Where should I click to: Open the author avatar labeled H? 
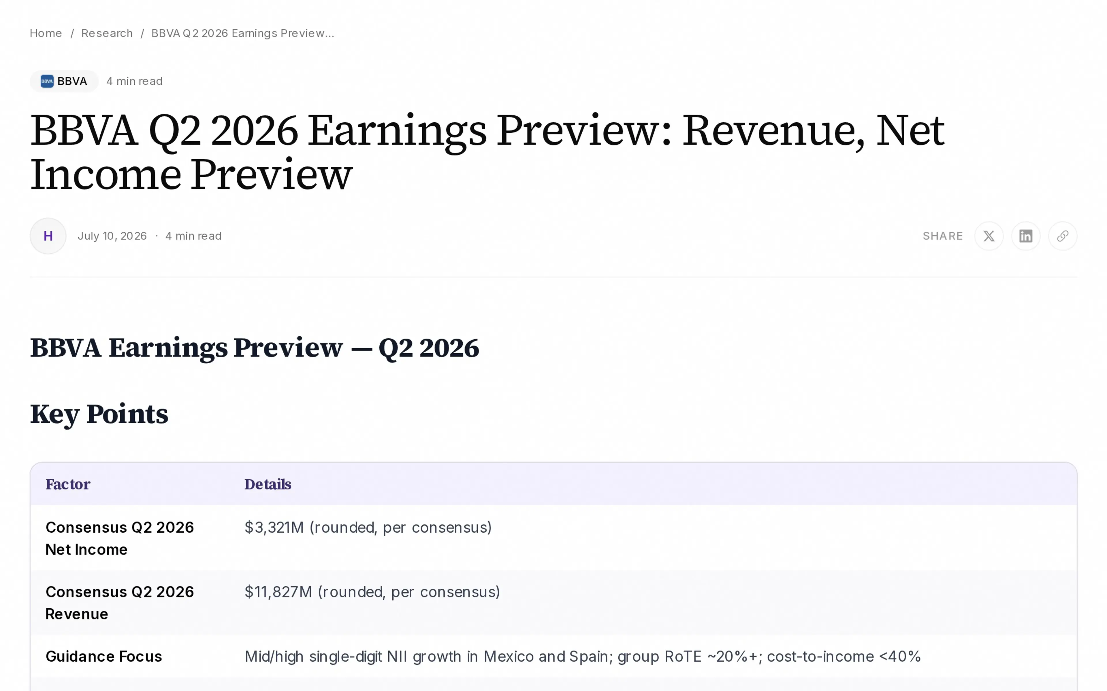pyautogui.click(x=48, y=236)
